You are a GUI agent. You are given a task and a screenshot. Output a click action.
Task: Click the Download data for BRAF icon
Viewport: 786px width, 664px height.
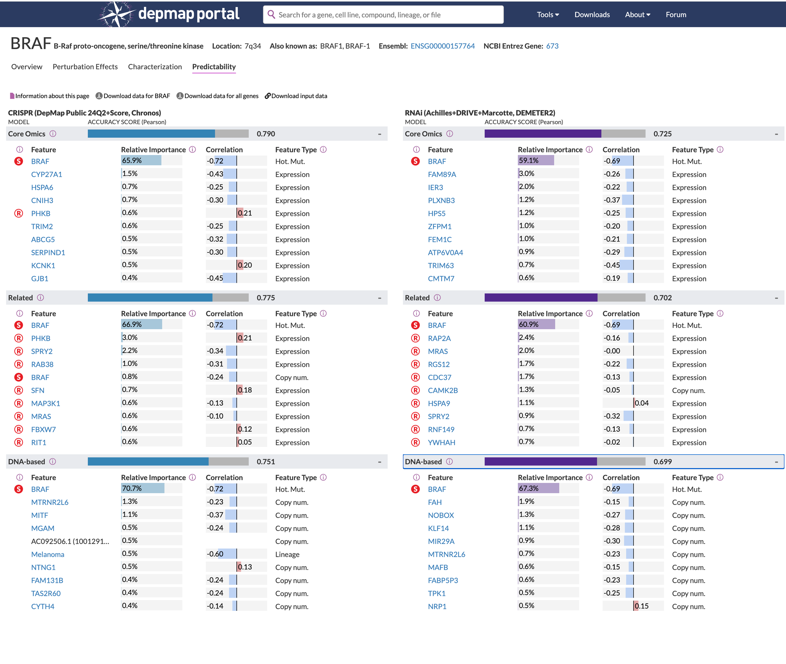point(99,96)
